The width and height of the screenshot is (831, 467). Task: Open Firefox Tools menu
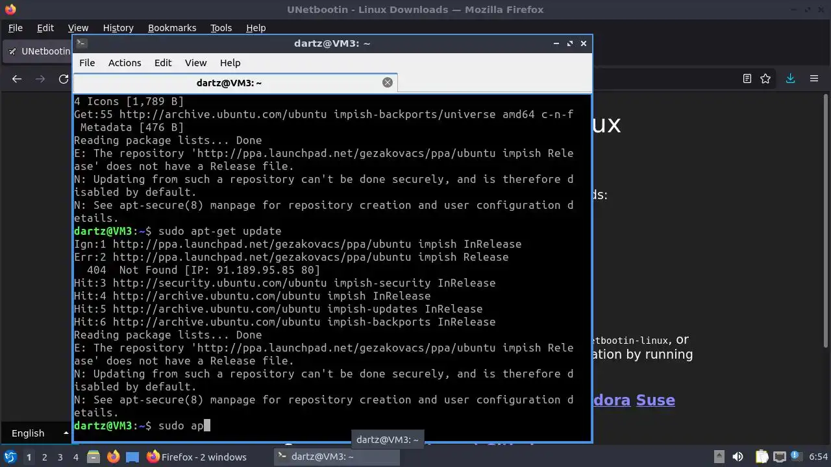point(221,28)
